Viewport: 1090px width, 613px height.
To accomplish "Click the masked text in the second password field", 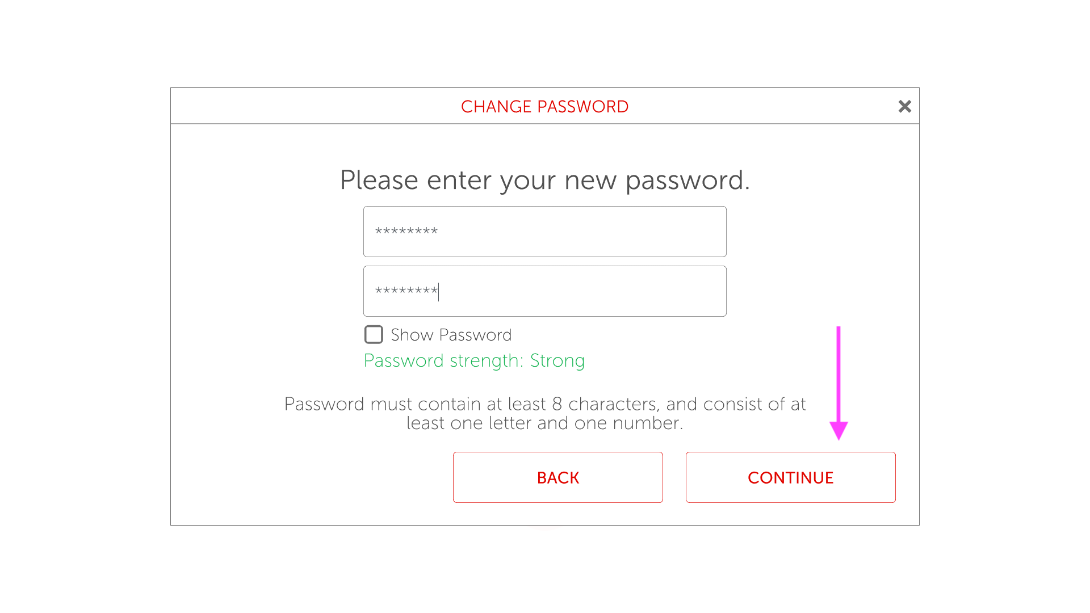I will tap(406, 291).
